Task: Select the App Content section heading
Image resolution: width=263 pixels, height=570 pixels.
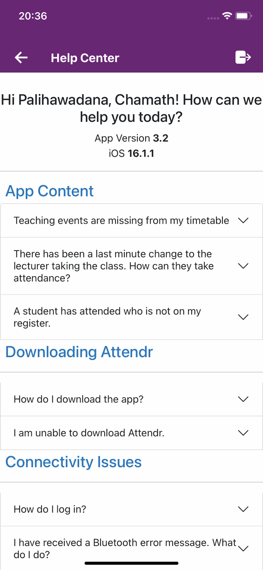Action: 49,191
